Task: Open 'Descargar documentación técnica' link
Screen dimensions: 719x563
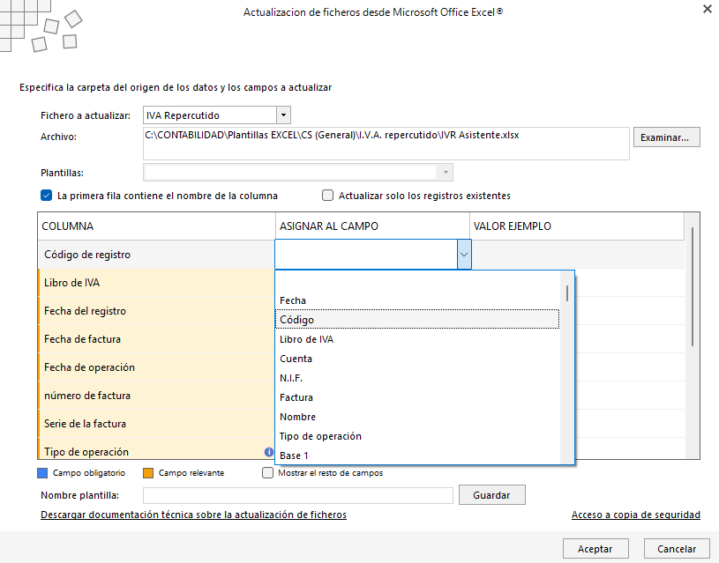Action: (x=193, y=515)
